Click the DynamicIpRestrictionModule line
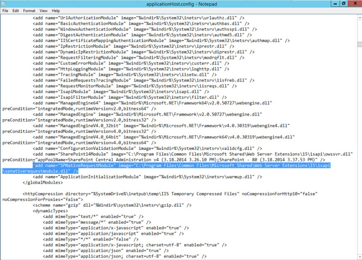The width and height of the screenshot is (362, 260). pos(143,52)
